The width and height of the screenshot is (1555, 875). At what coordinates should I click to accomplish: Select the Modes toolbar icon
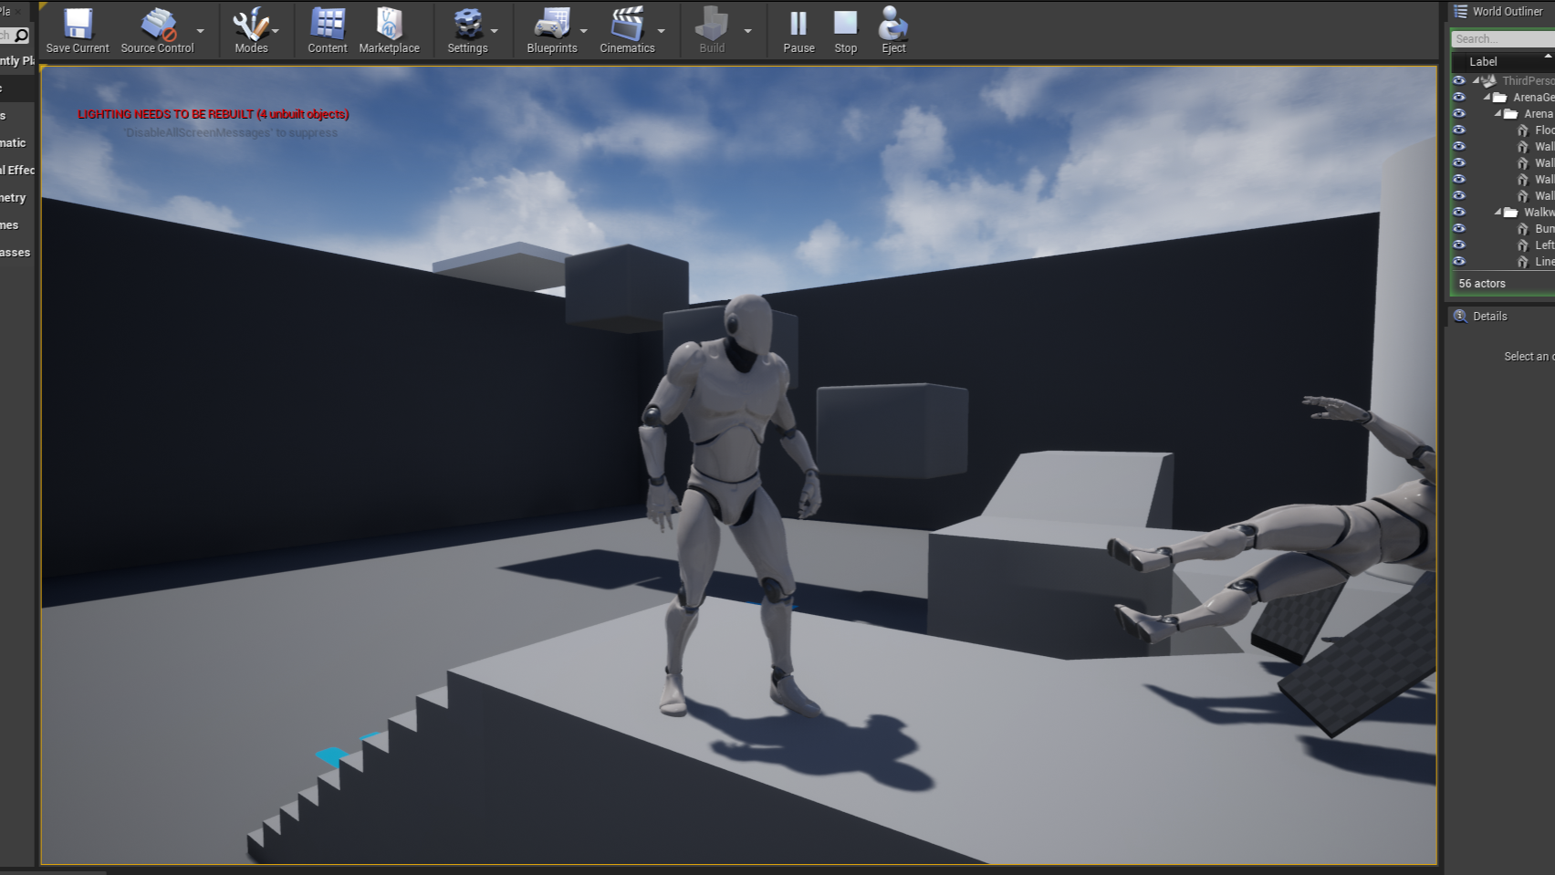[x=251, y=23]
